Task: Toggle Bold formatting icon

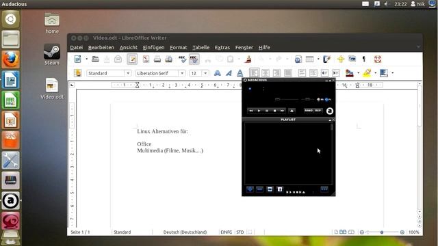Action: tap(217, 73)
